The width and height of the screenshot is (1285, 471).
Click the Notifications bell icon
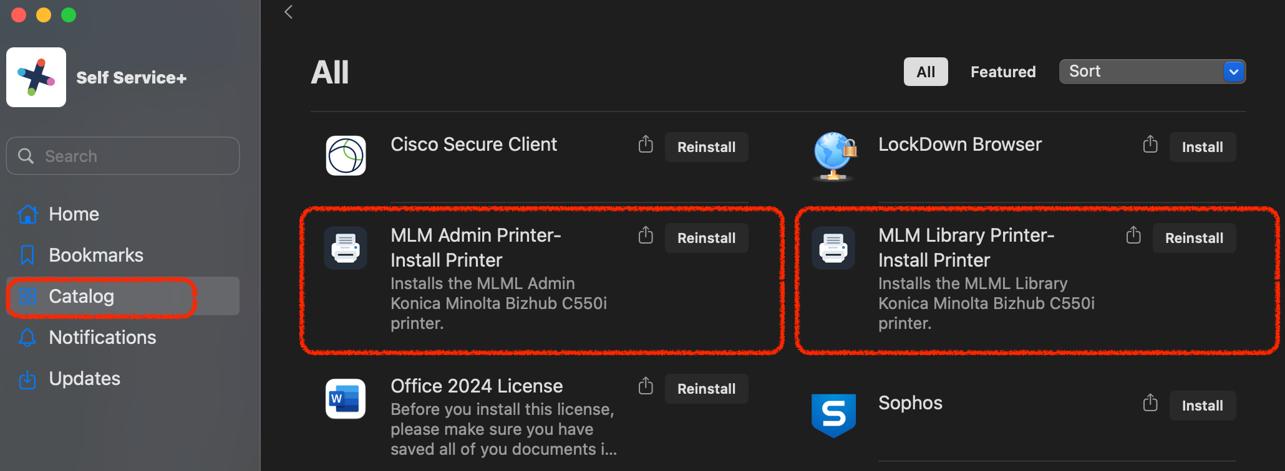(x=27, y=337)
